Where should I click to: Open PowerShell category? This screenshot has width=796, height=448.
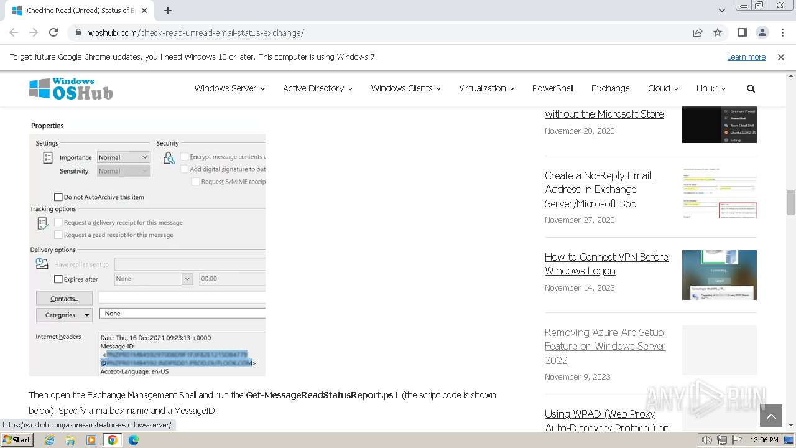[x=552, y=88]
